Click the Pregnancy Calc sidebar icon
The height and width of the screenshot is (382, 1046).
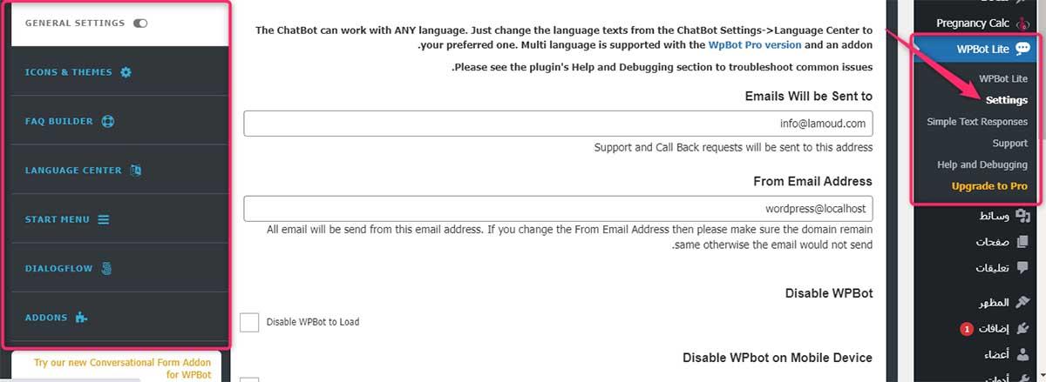(x=1022, y=20)
